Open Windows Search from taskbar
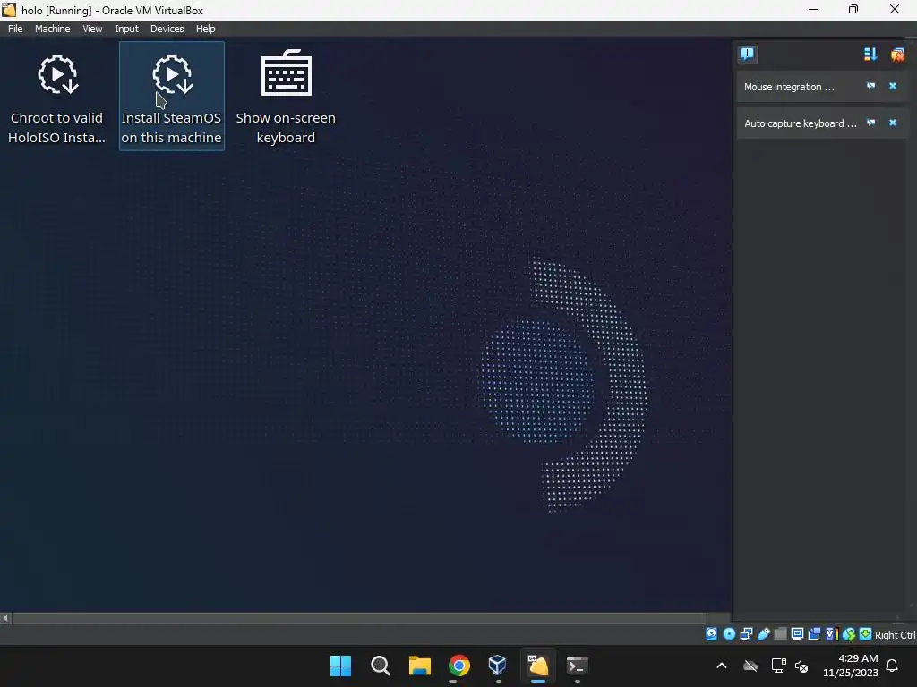Image resolution: width=917 pixels, height=687 pixels. pyautogui.click(x=380, y=666)
